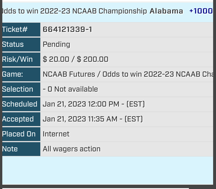Click the Alabama championship odds header text

(92, 11)
